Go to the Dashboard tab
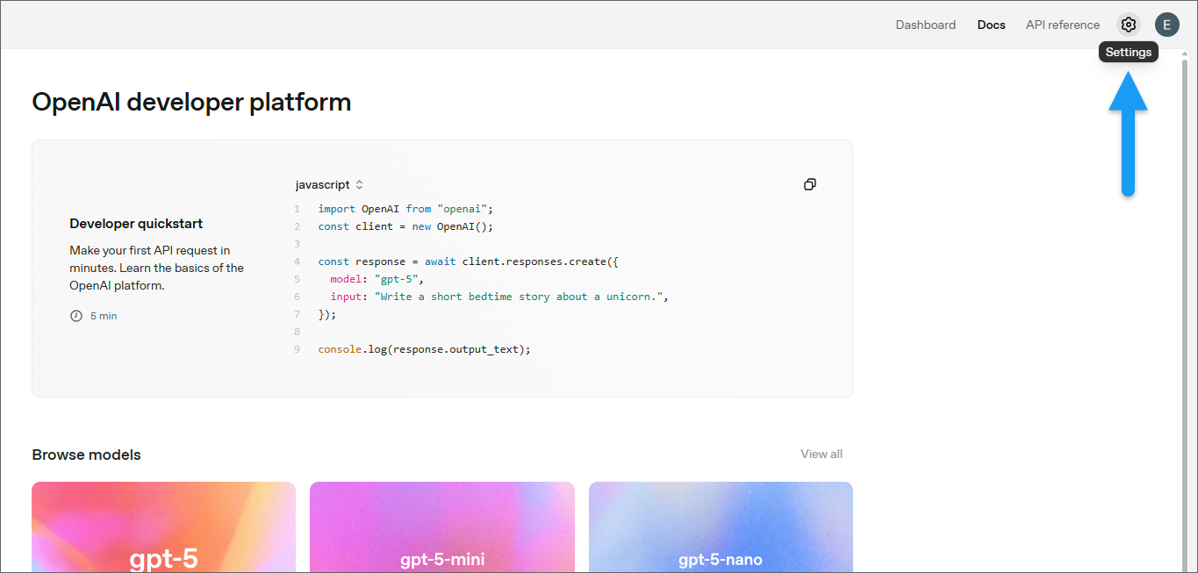Viewport: 1198px width, 573px height. click(925, 25)
